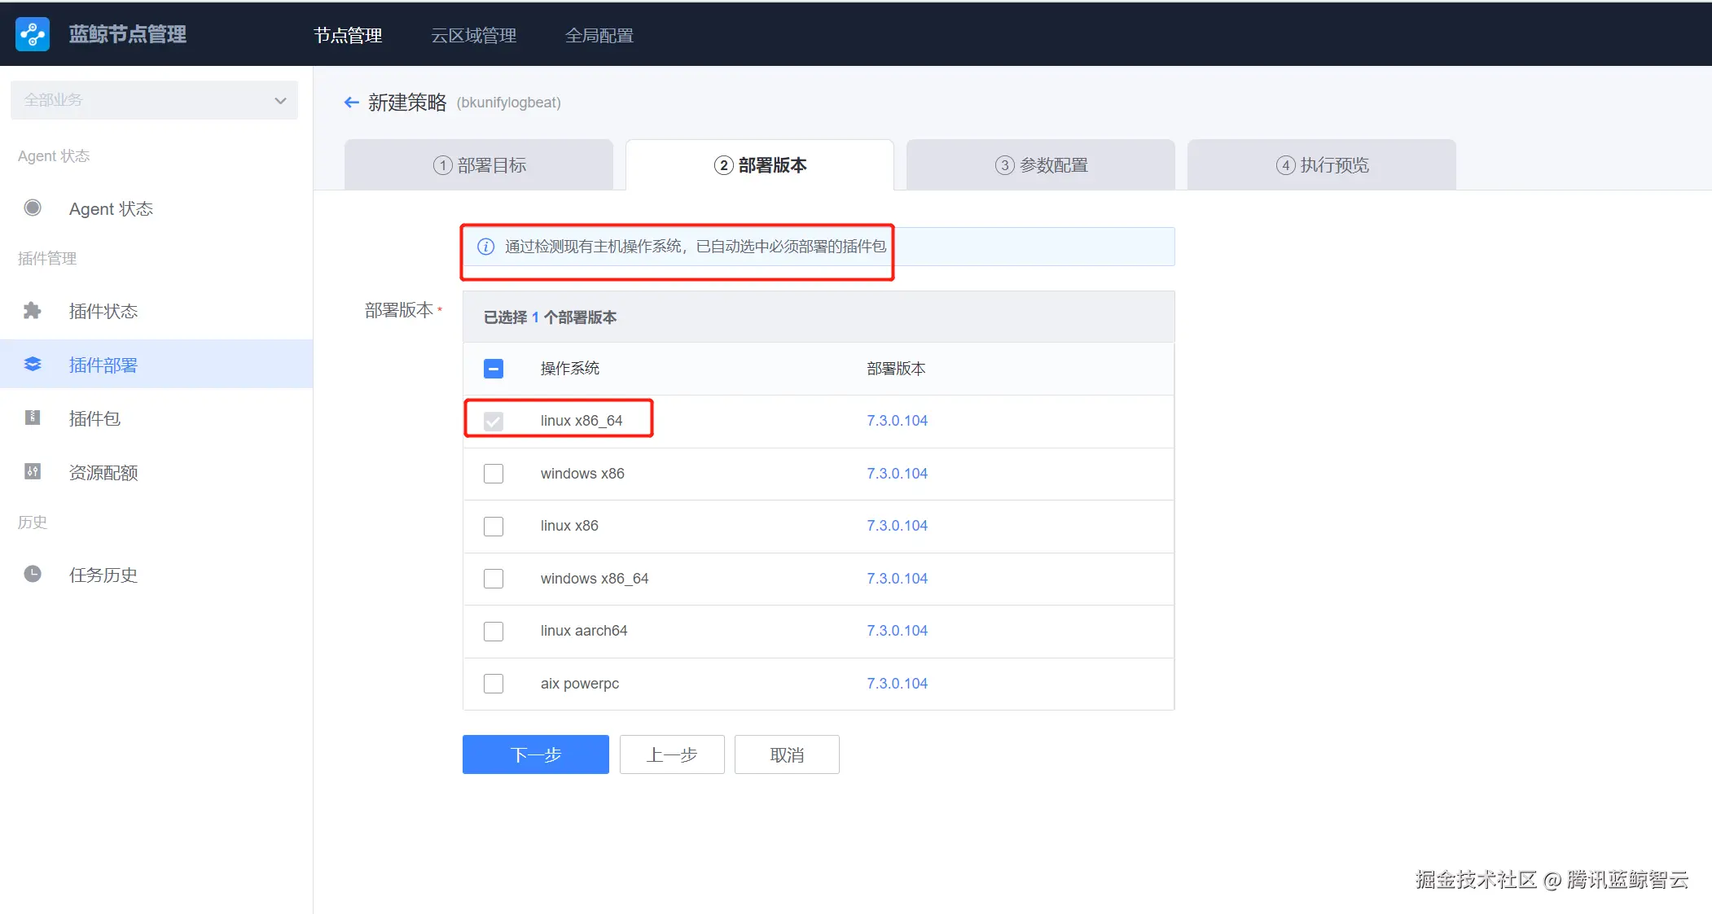Image resolution: width=1712 pixels, height=914 pixels.
Task: Open the 全部业务 business dropdown
Action: click(x=154, y=100)
